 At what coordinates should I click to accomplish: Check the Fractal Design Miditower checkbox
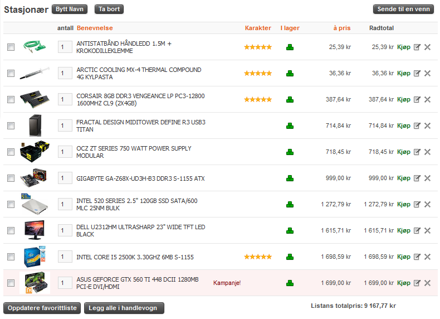[11, 125]
